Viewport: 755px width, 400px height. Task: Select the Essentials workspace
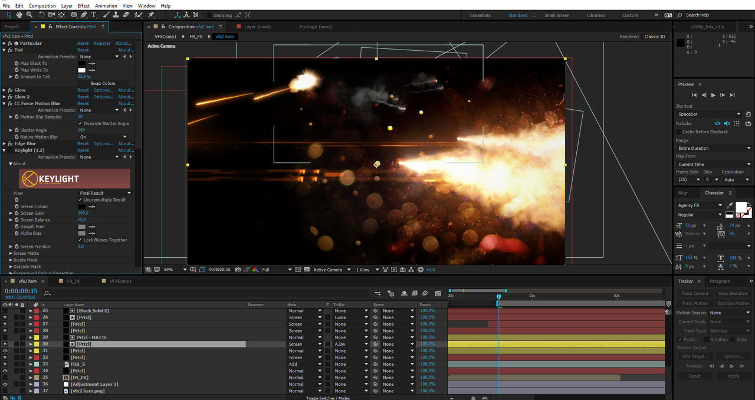pyautogui.click(x=480, y=15)
